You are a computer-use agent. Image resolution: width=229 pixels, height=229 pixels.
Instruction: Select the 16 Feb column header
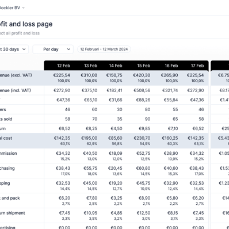[171, 66]
